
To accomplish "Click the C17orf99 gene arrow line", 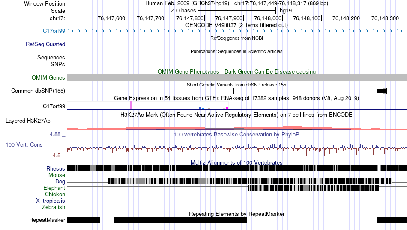I will point(237,31).
